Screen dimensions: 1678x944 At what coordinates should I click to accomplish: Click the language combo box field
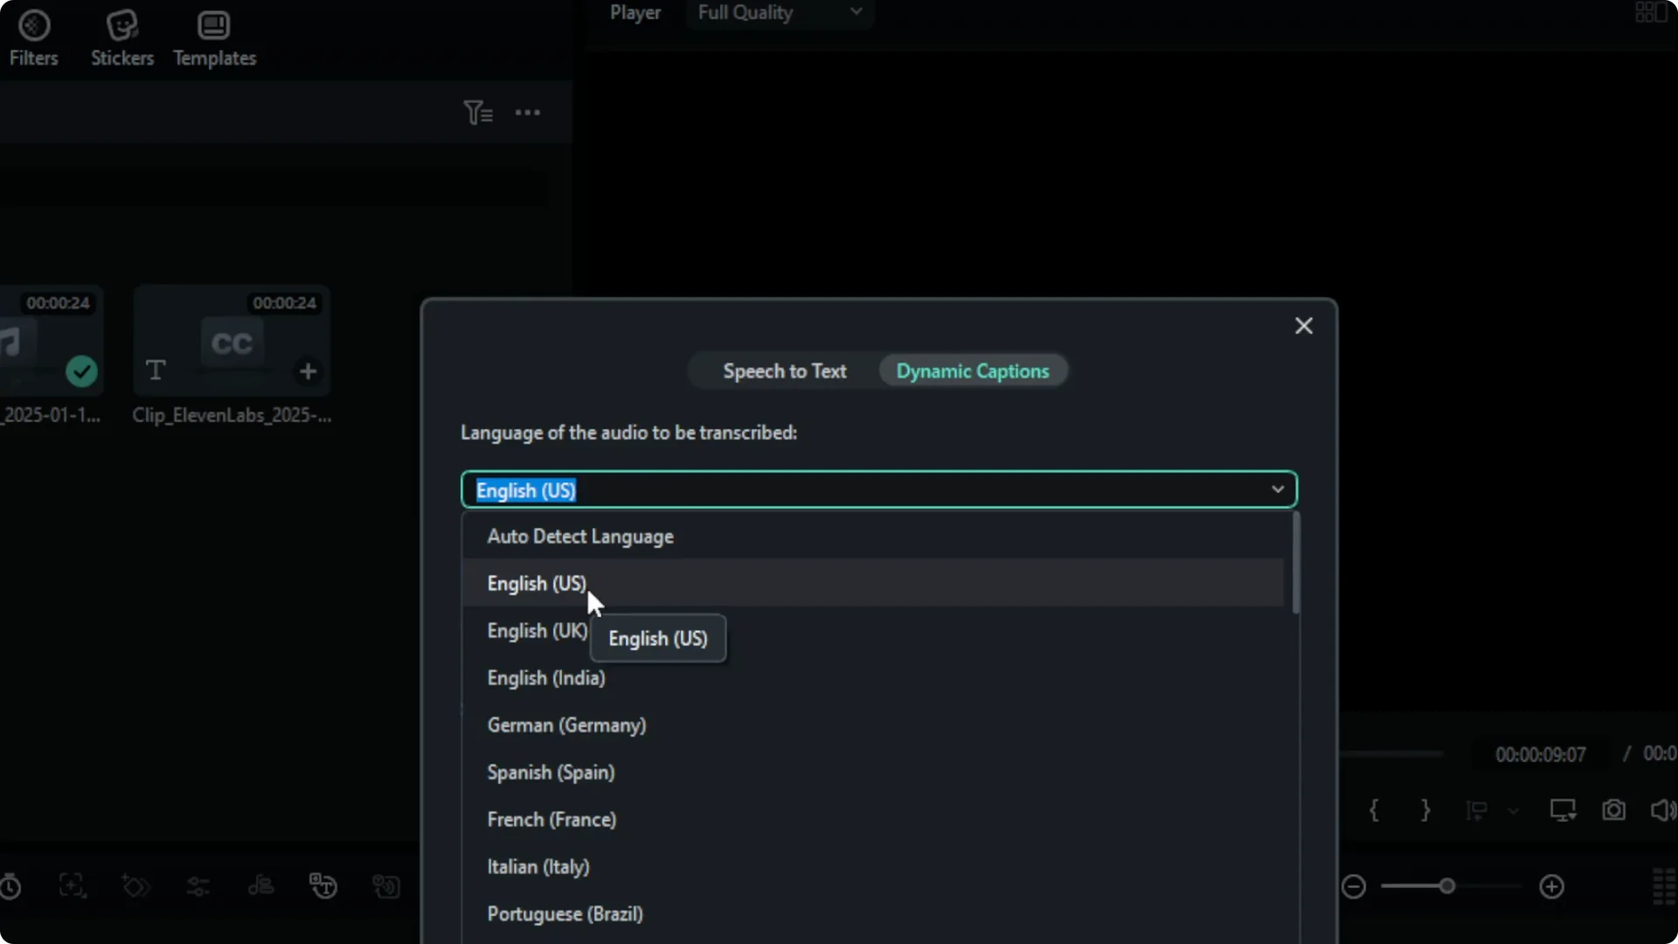click(x=879, y=490)
